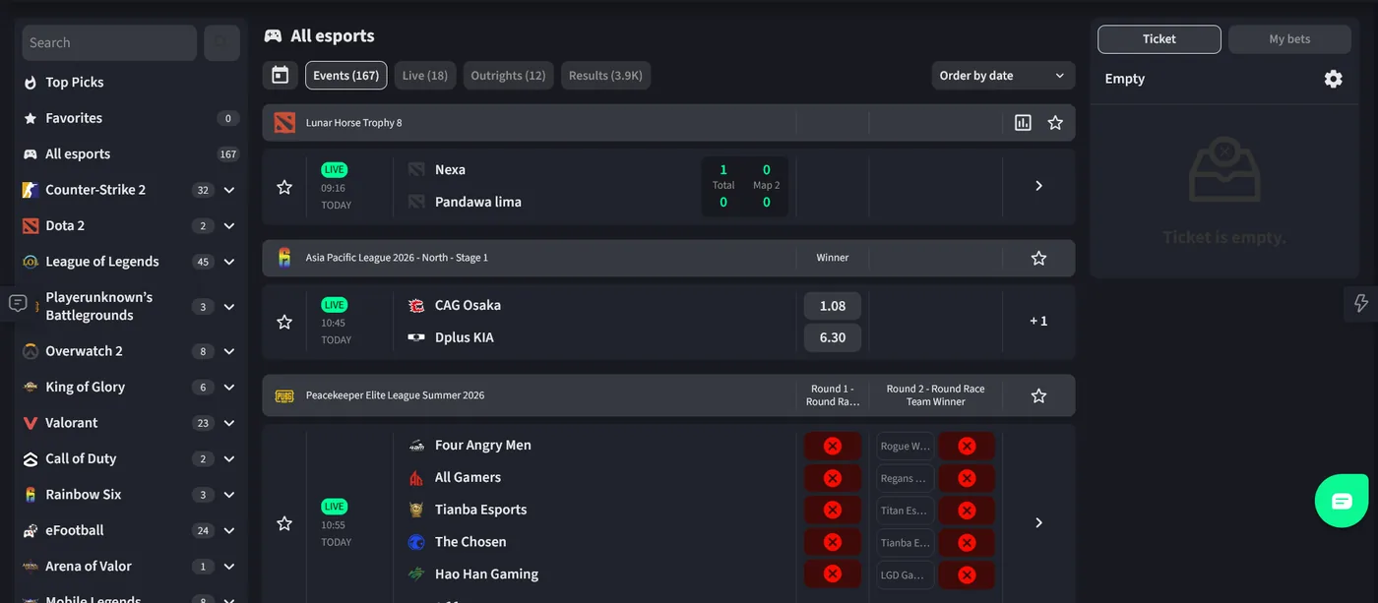Open Lunar Horse Trophy 8 statistics icon
This screenshot has height=603, width=1378.
[x=1023, y=123]
